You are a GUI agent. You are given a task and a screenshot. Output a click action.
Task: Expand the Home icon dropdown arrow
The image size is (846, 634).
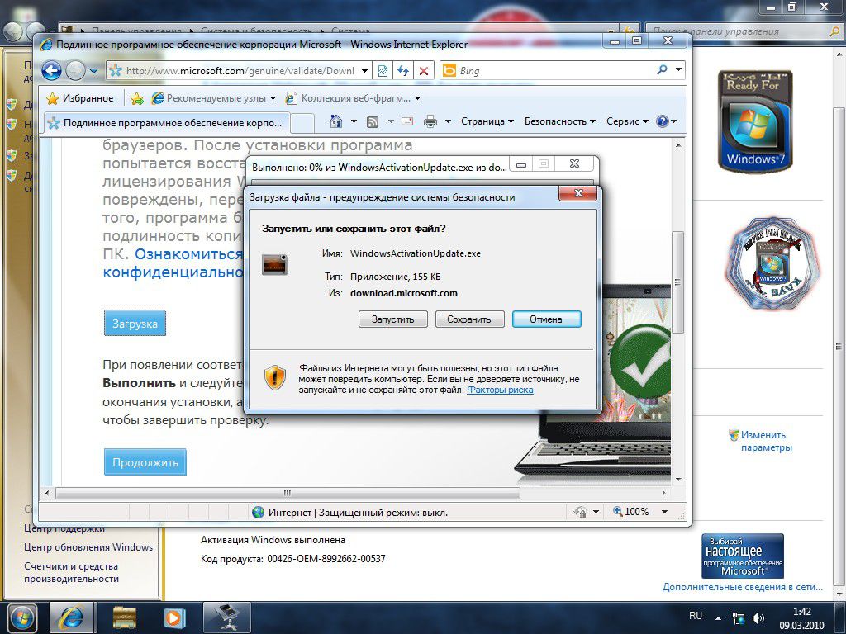pos(354,121)
